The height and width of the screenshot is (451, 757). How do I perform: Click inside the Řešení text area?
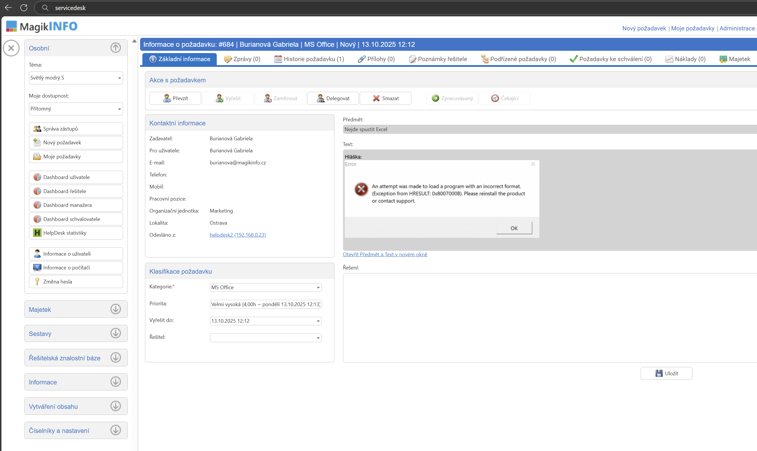point(547,318)
